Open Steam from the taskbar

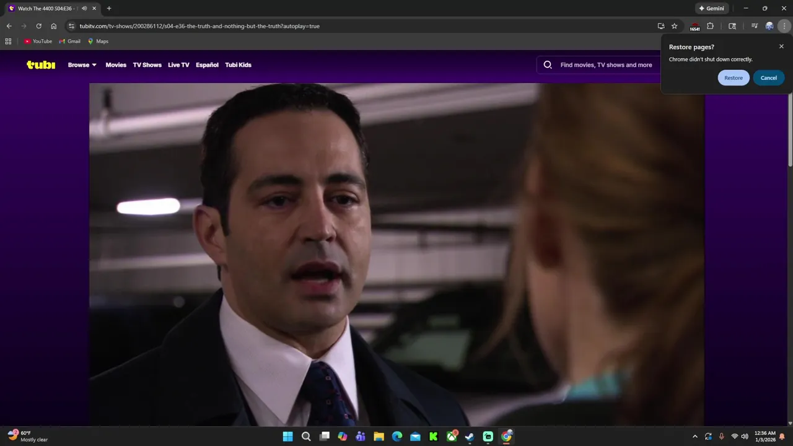pos(470,437)
